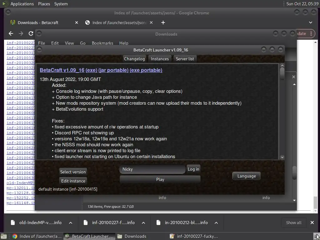Click the Log in button
This screenshot has width=320, height=240.
coord(193,169)
